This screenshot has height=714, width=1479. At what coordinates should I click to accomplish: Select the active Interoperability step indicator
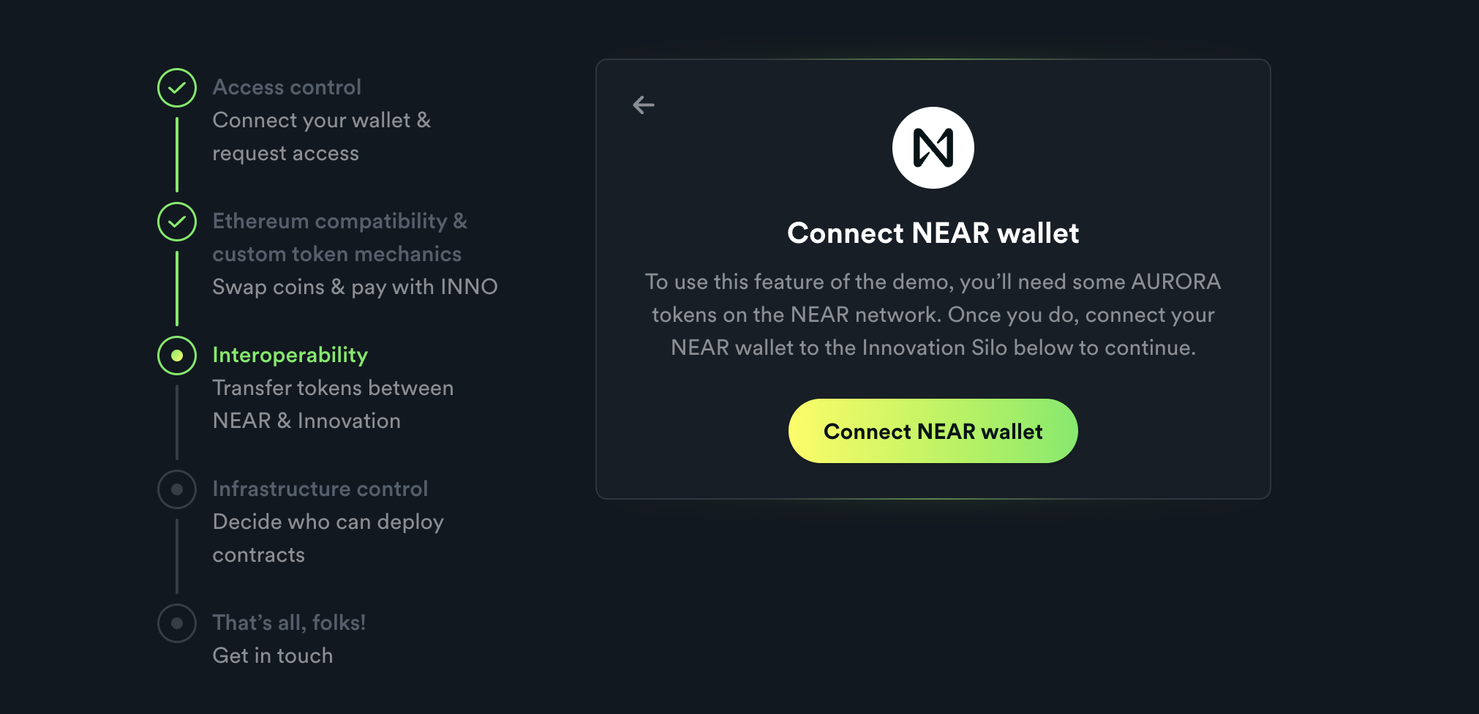pos(177,356)
